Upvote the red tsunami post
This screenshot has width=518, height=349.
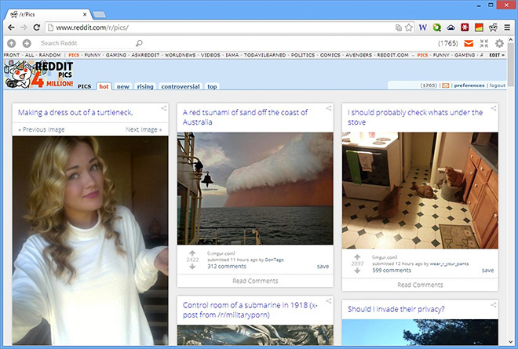192,253
